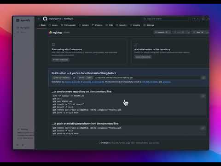The image size is (221, 166).
Task: Focus the GitHub search field
Action: 166,19
